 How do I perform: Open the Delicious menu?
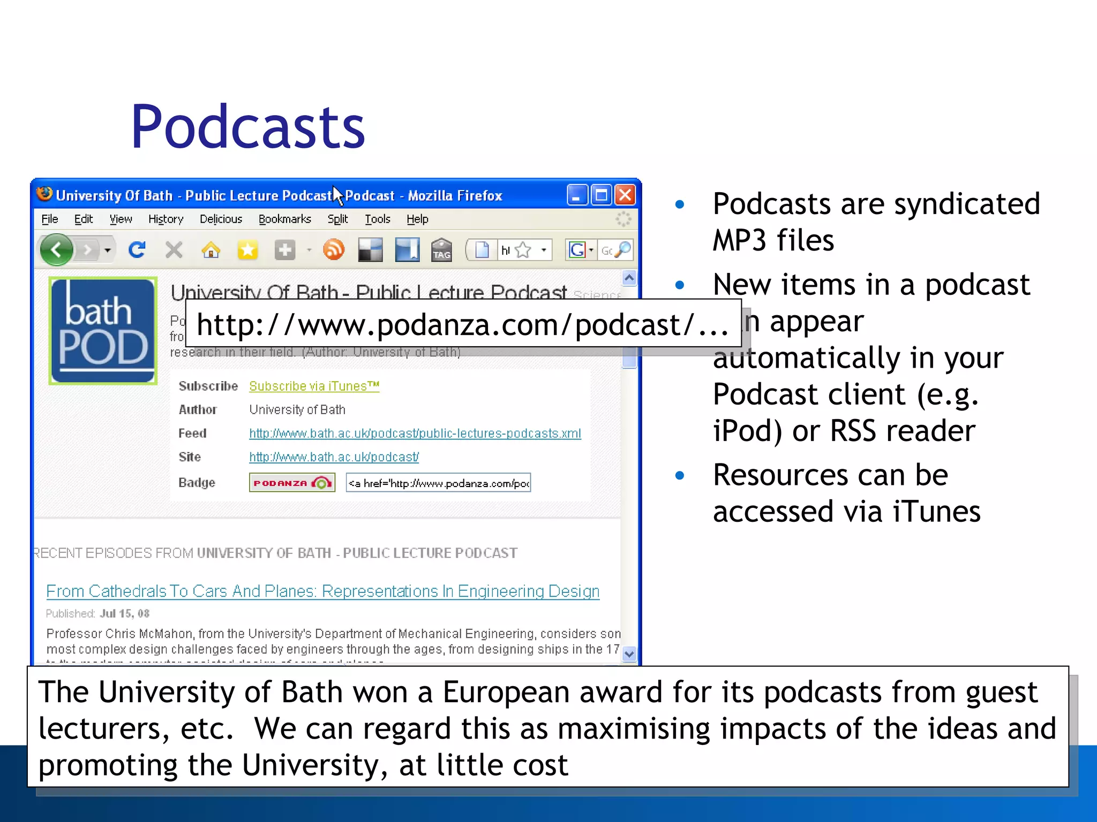(x=221, y=219)
